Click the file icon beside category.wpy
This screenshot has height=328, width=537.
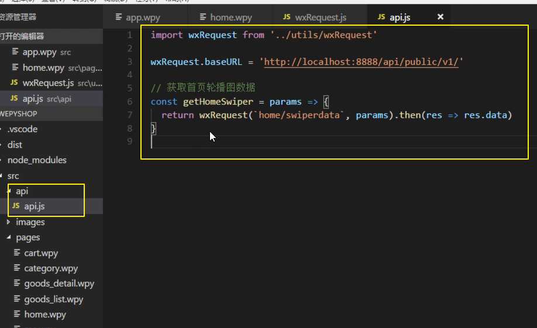pyautogui.click(x=18, y=268)
